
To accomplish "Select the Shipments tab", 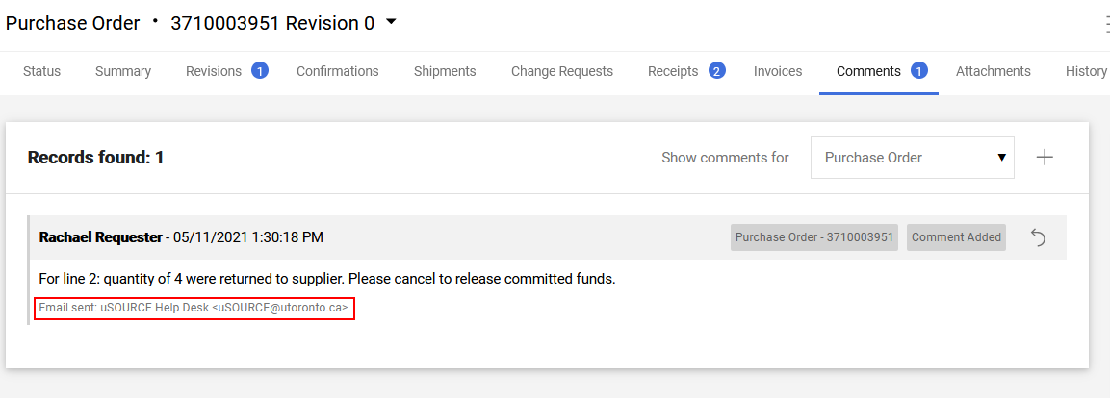I will coord(445,71).
